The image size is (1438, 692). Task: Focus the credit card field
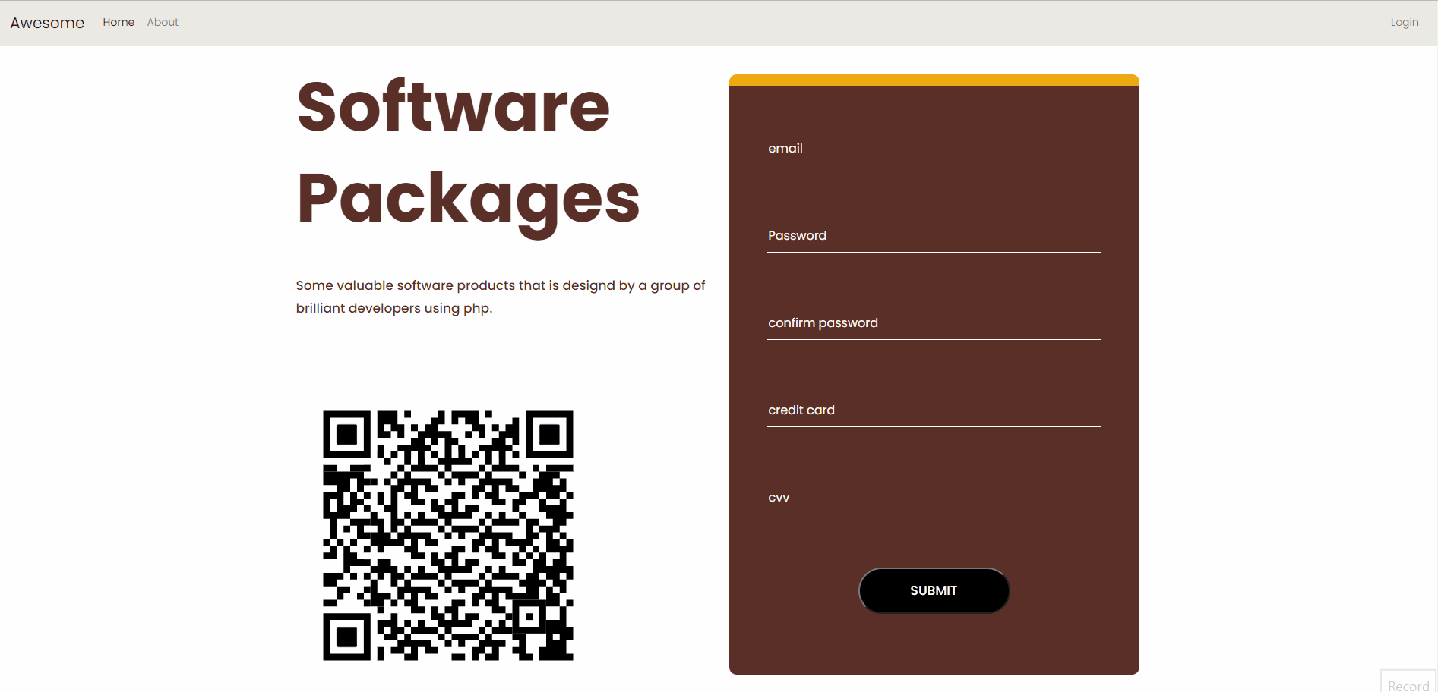point(934,410)
